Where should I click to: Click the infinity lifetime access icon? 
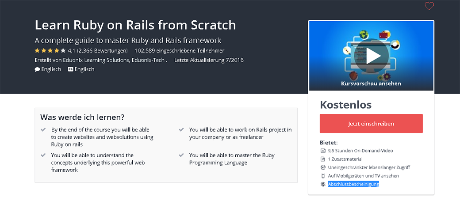click(323, 167)
